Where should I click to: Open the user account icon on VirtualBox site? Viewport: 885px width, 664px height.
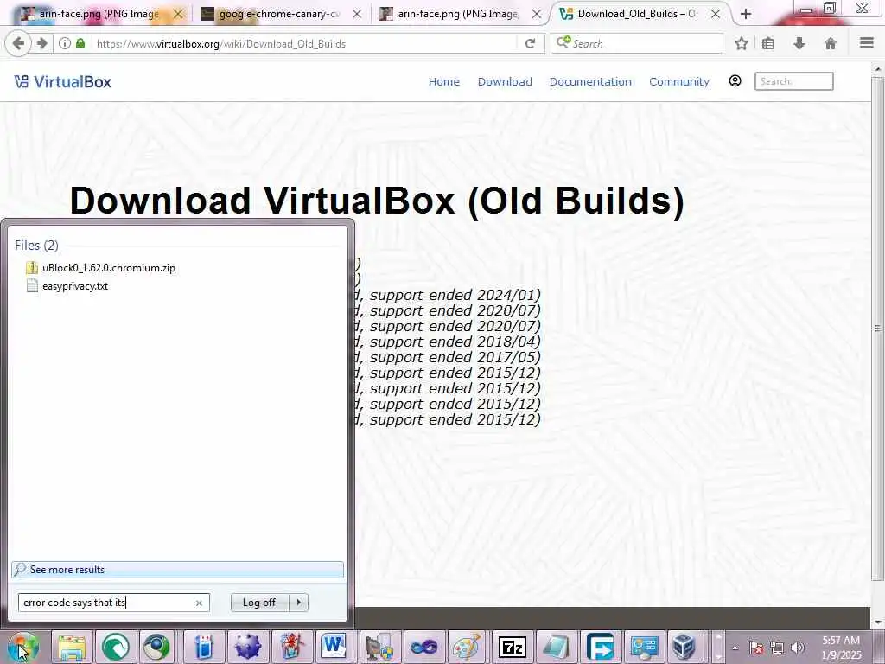[735, 80]
